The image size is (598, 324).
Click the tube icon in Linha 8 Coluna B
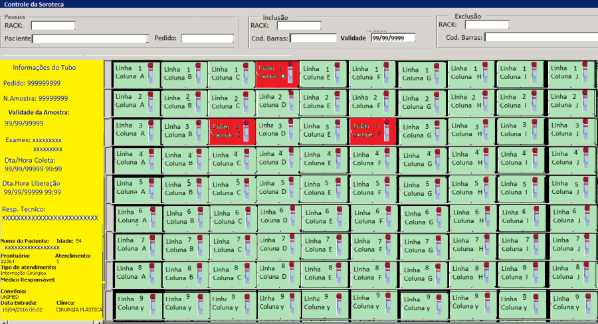click(200, 274)
